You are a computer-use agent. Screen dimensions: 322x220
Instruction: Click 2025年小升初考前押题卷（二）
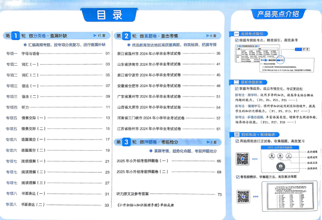click(169, 172)
